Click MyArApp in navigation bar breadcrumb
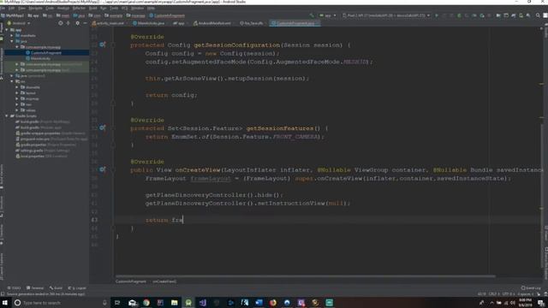This screenshot has width=548, height=308. tap(12, 15)
